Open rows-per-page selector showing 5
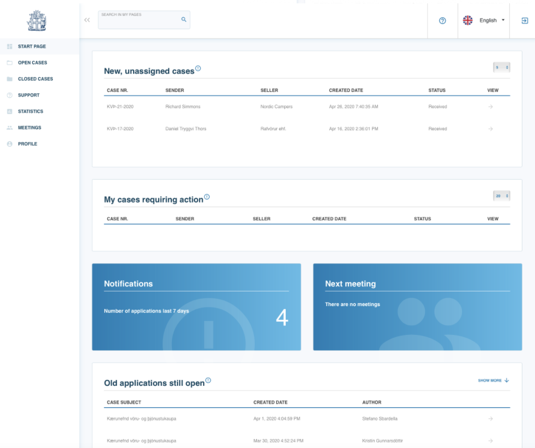535x448 pixels. pos(502,68)
